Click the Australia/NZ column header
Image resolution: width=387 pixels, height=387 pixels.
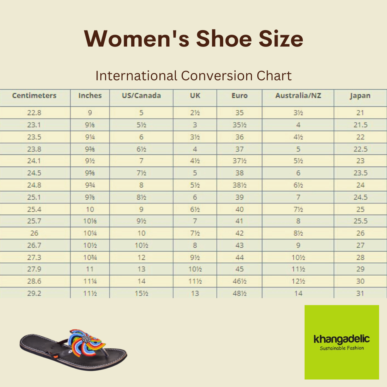coord(298,96)
